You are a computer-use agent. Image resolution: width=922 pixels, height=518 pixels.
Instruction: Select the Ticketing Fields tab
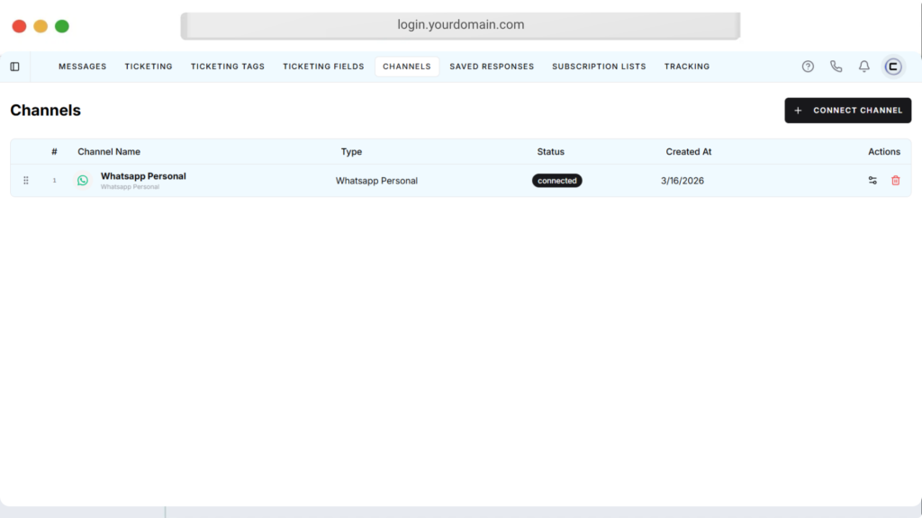[323, 67]
